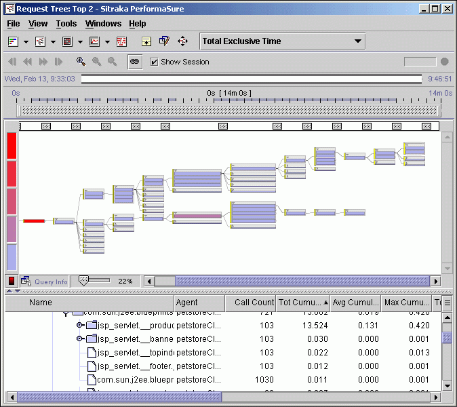Click the stacked windows toolbar icon
This screenshot has height=407, width=457.
click(164, 41)
